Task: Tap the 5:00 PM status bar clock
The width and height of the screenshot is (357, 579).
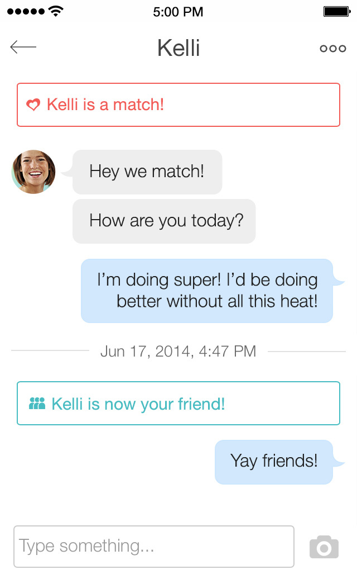Action: click(178, 11)
